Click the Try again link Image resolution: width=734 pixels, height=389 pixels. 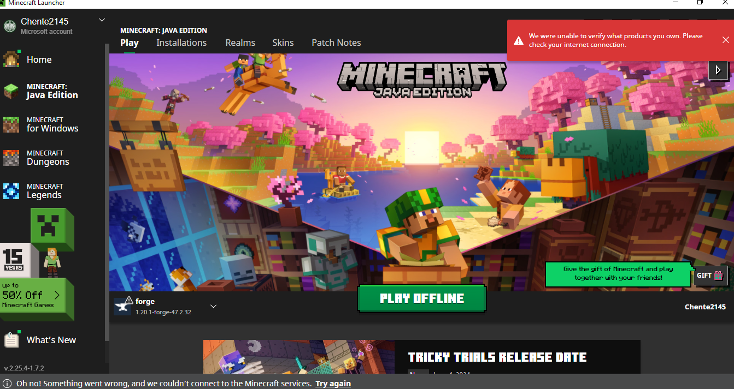[x=333, y=384]
